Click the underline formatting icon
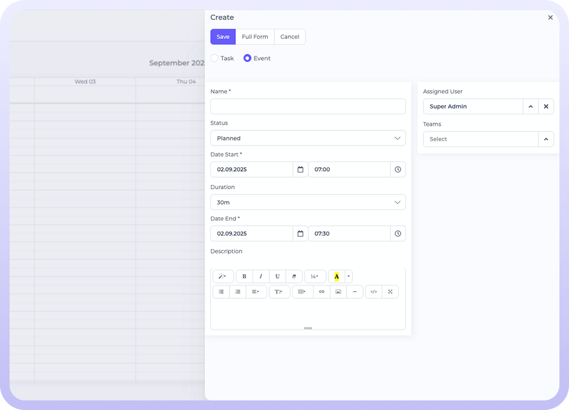This screenshot has width=569, height=410. 277,277
